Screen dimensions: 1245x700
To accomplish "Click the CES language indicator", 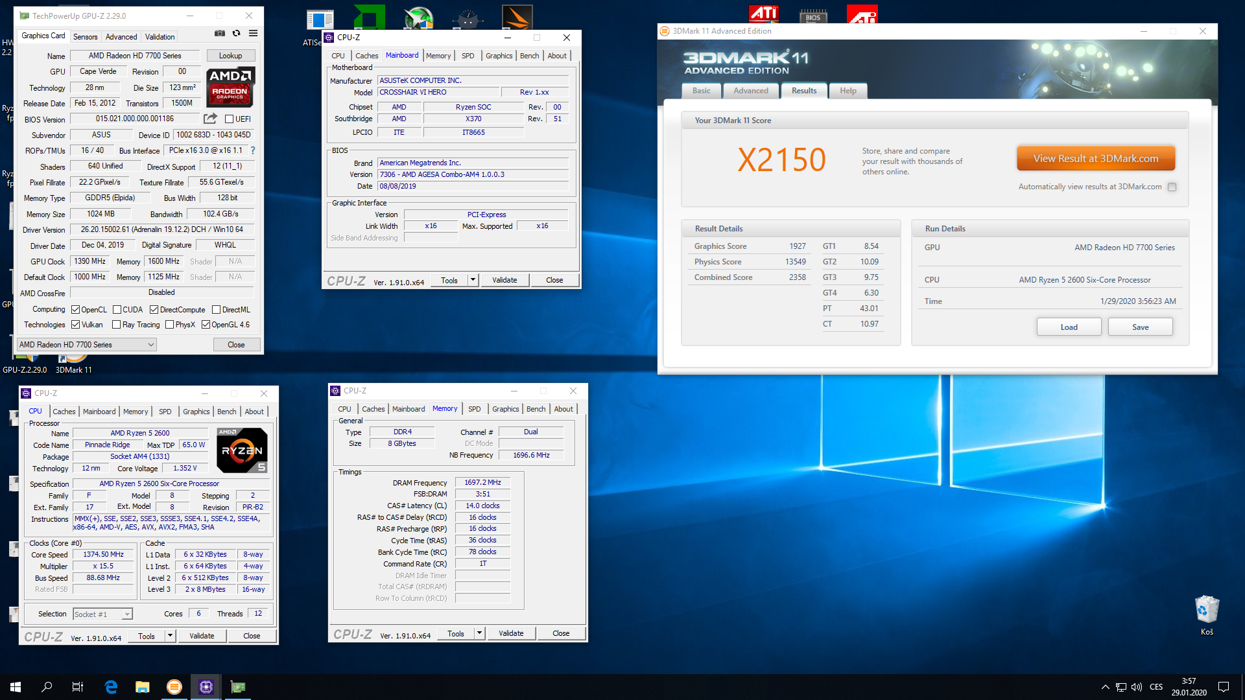I will click(x=1156, y=687).
